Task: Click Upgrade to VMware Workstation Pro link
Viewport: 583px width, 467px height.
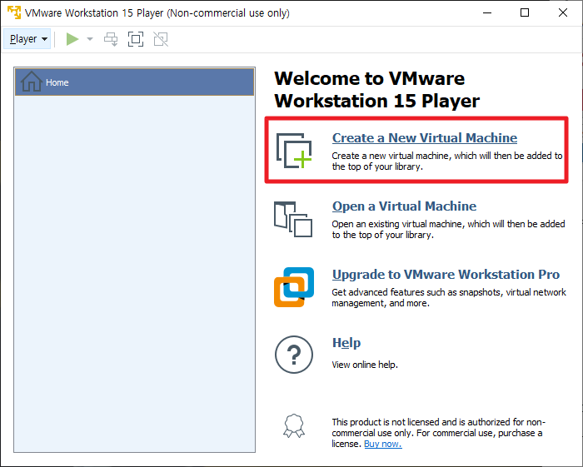Action: pyautogui.click(x=446, y=275)
